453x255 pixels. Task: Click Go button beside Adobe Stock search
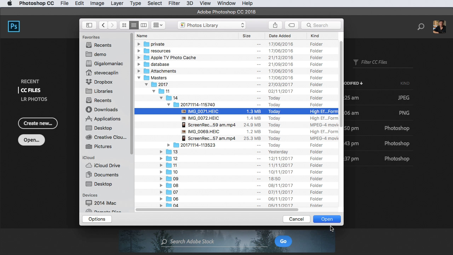pos(283,241)
